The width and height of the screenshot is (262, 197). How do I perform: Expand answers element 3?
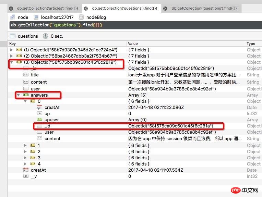[25, 158]
